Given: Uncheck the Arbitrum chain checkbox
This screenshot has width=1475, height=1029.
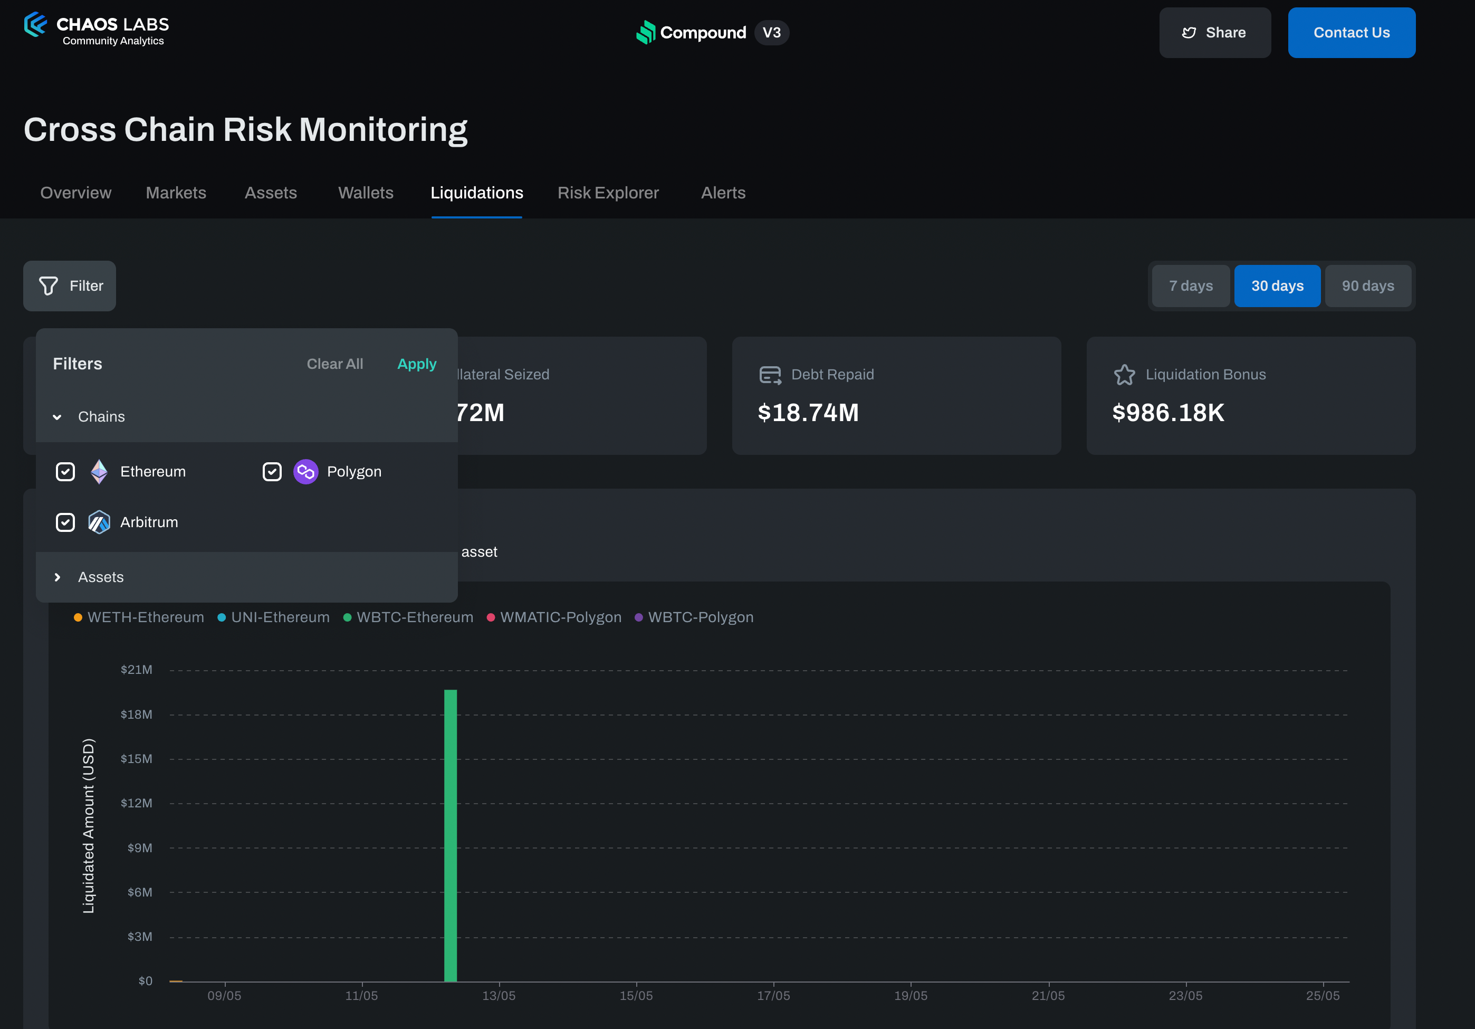Looking at the screenshot, I should click(65, 522).
